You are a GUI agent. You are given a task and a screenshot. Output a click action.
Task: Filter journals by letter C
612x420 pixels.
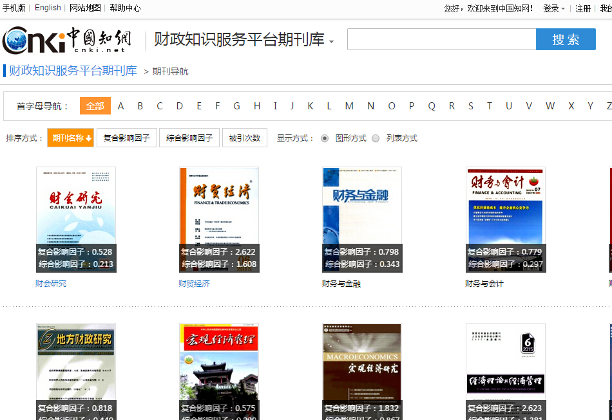coord(160,106)
